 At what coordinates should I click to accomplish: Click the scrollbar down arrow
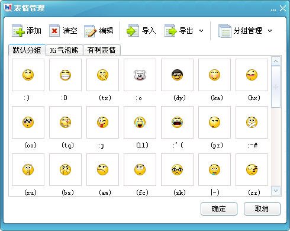point(276,191)
